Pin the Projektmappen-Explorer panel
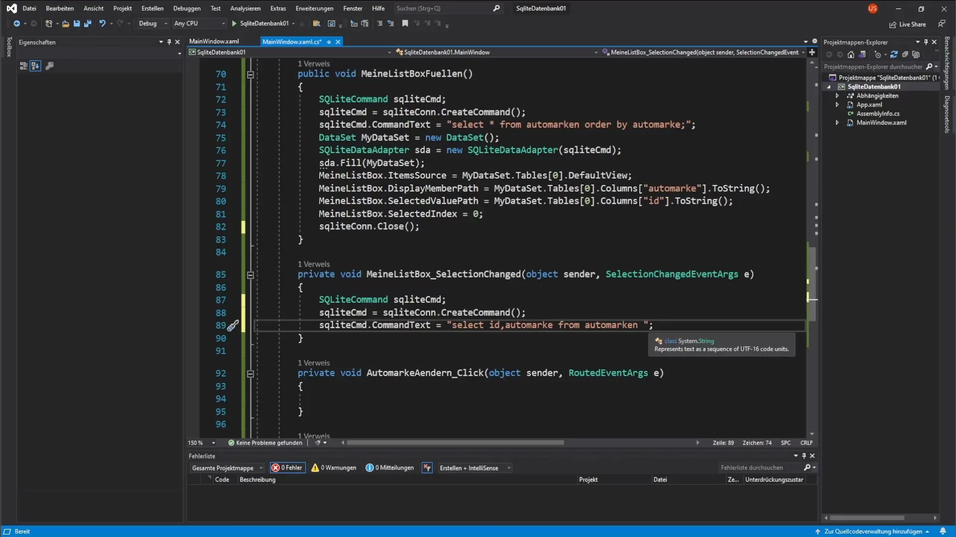This screenshot has height=537, width=956. [926, 42]
